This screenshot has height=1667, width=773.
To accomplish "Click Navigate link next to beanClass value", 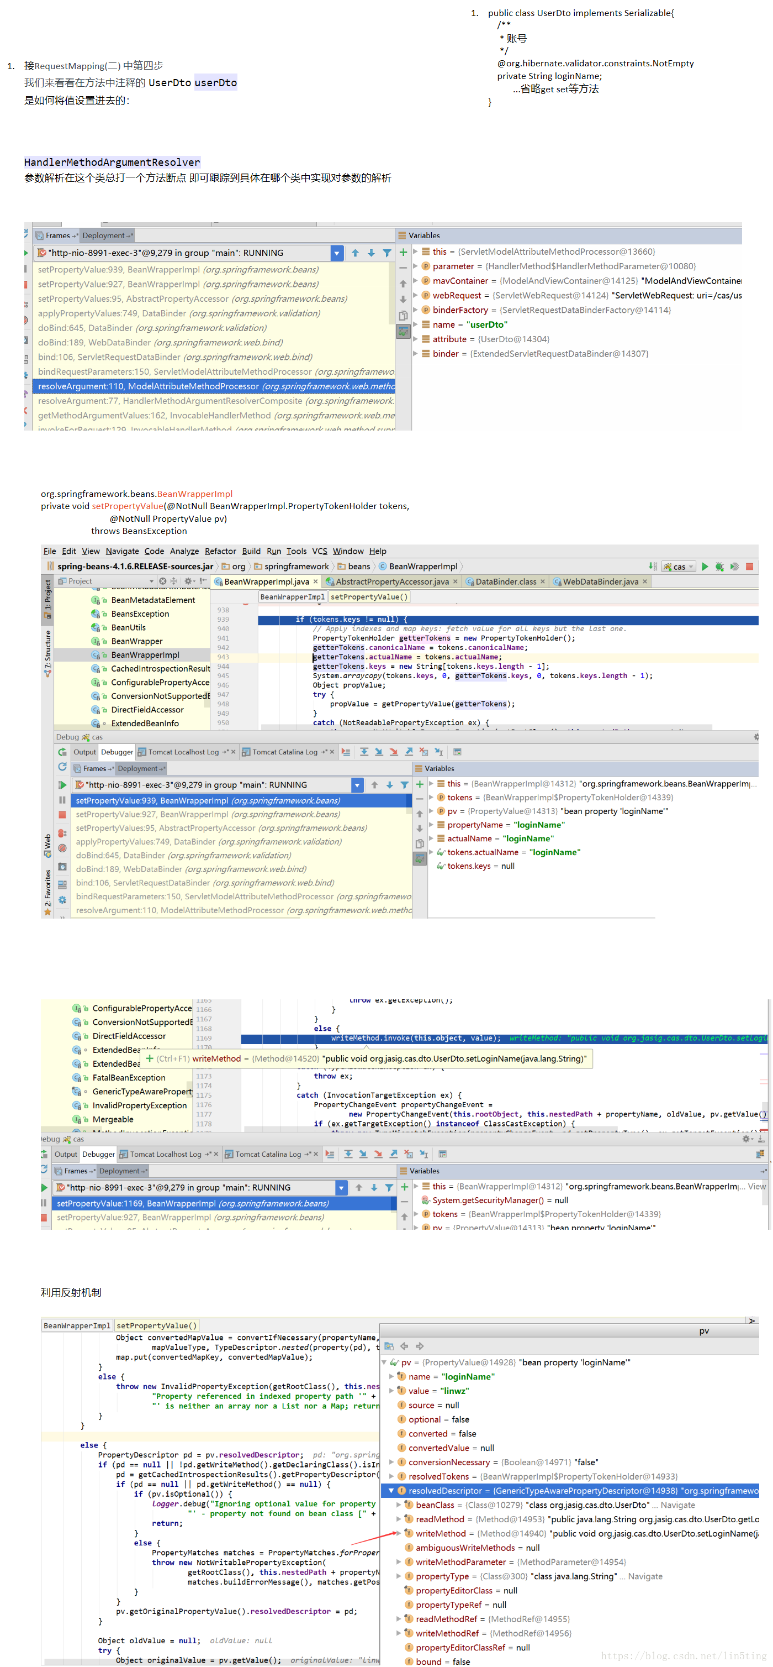I will click(677, 1505).
